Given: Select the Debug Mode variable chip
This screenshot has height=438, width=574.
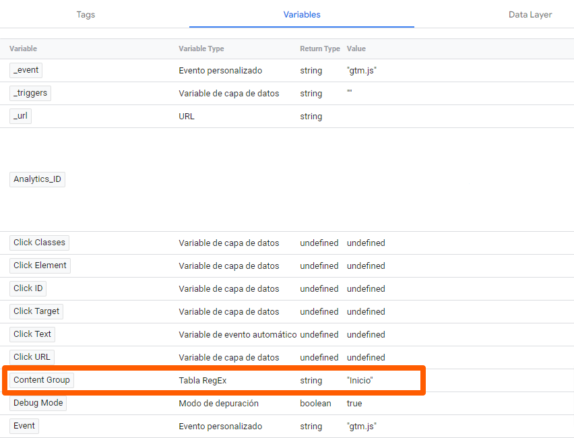Looking at the screenshot, I should coord(38,403).
